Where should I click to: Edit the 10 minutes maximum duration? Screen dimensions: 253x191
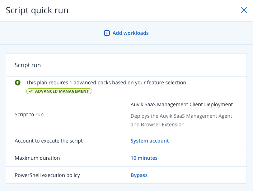tap(144, 158)
